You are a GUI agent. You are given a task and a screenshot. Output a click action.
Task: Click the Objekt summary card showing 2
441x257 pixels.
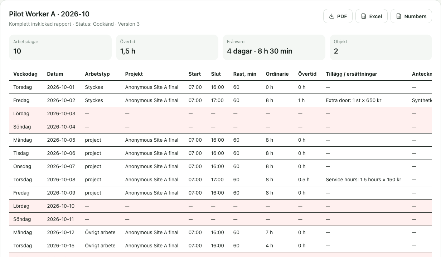381,47
